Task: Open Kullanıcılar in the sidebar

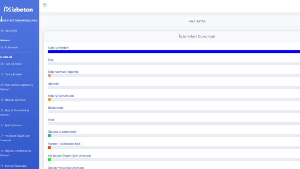Action: (x=11, y=47)
